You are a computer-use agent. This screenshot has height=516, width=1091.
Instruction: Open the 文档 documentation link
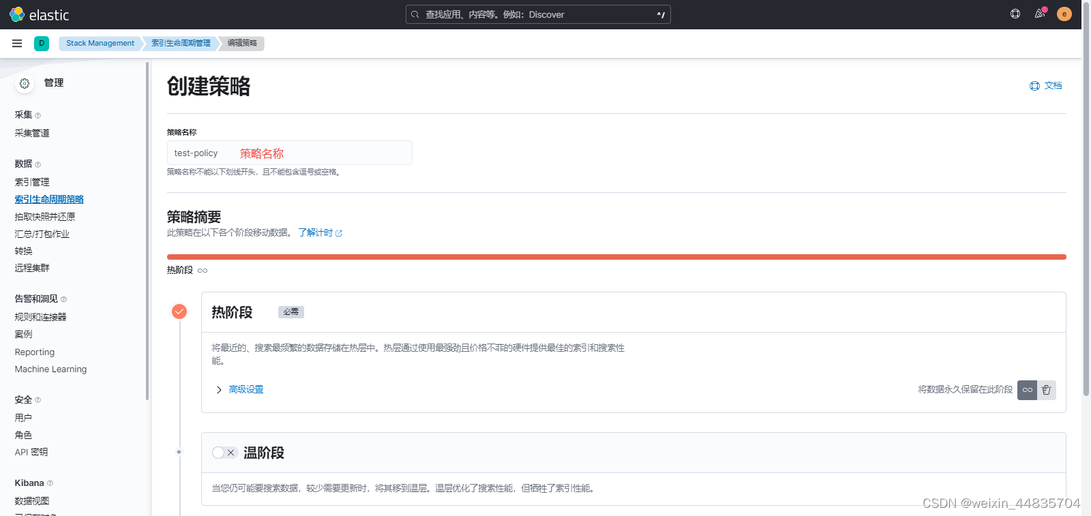1053,86
